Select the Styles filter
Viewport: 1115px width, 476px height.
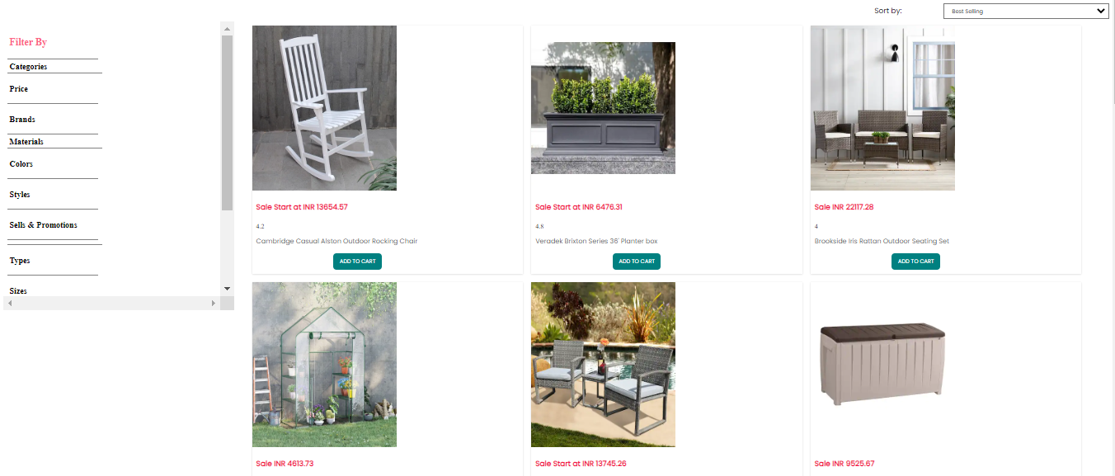click(20, 195)
